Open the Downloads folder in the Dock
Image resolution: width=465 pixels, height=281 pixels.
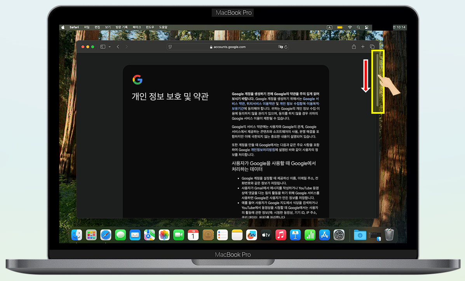pyautogui.click(x=360, y=235)
